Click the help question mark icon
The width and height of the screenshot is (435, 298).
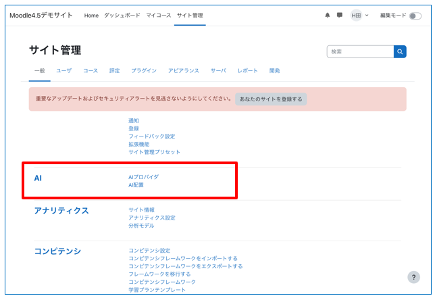[413, 277]
